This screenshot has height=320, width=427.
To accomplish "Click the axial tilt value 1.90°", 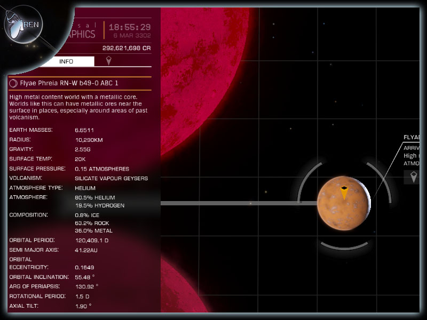I will (x=83, y=306).
